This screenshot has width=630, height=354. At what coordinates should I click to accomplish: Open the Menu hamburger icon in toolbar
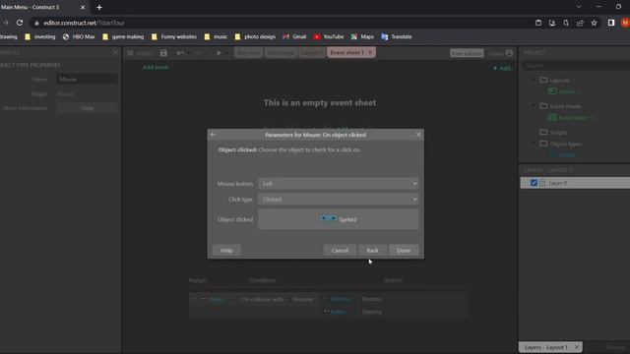130,53
